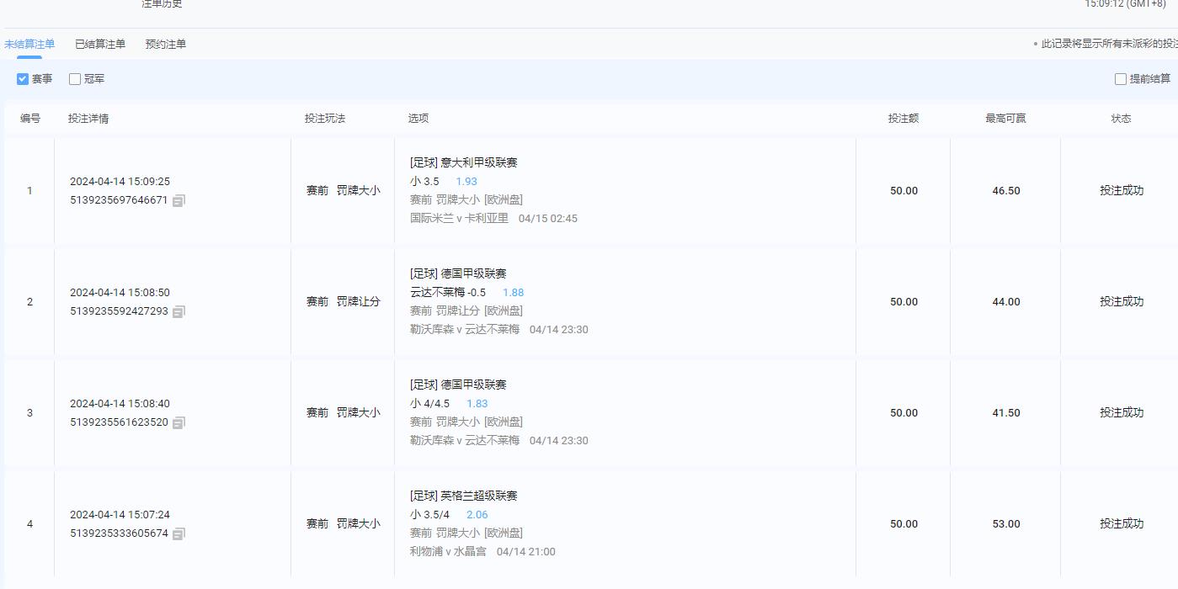
Task: Click the 1.88 odds for 云达不莱梅
Action: coord(513,293)
